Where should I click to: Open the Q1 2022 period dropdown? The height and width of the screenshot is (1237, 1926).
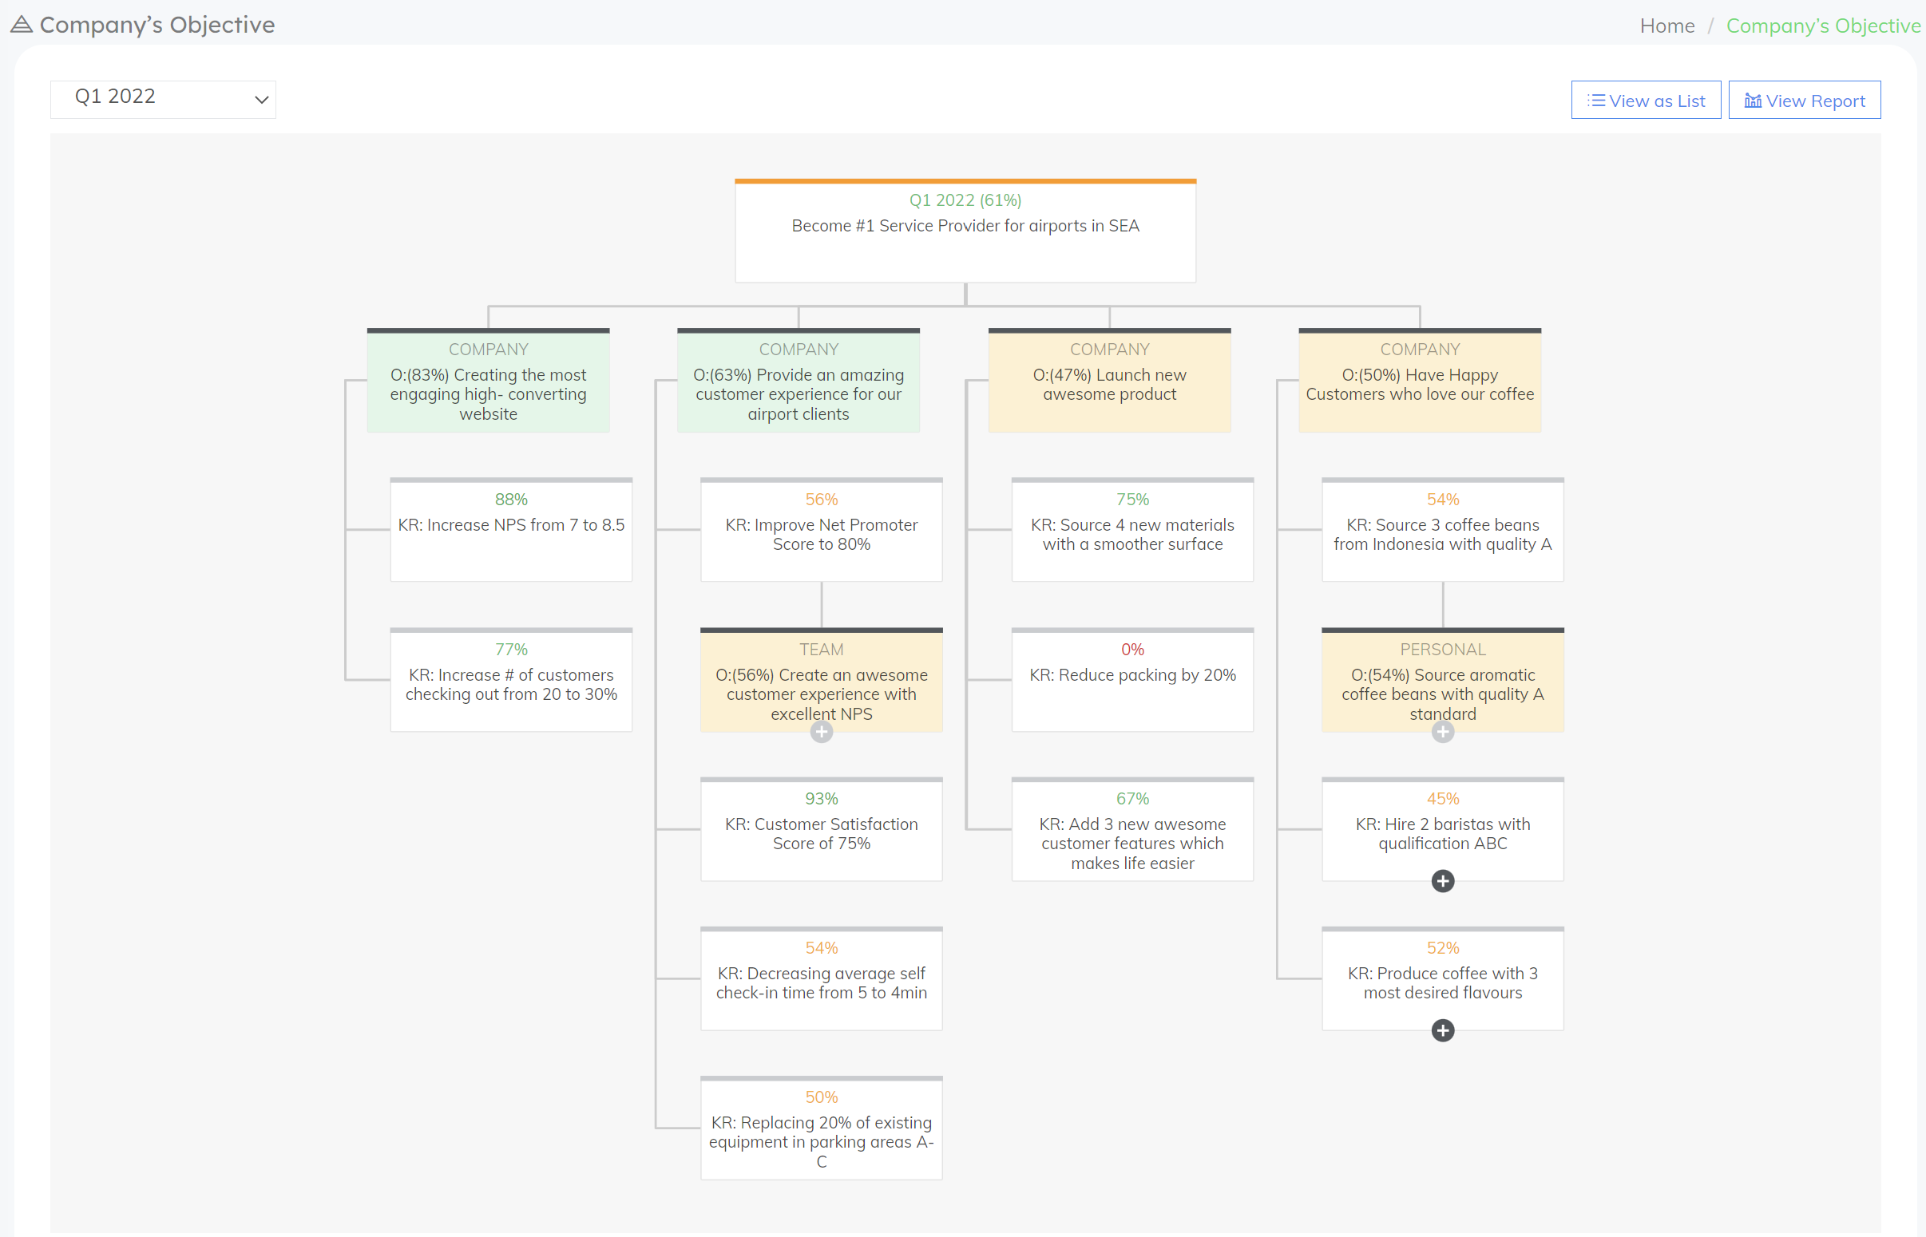pyautogui.click(x=163, y=99)
